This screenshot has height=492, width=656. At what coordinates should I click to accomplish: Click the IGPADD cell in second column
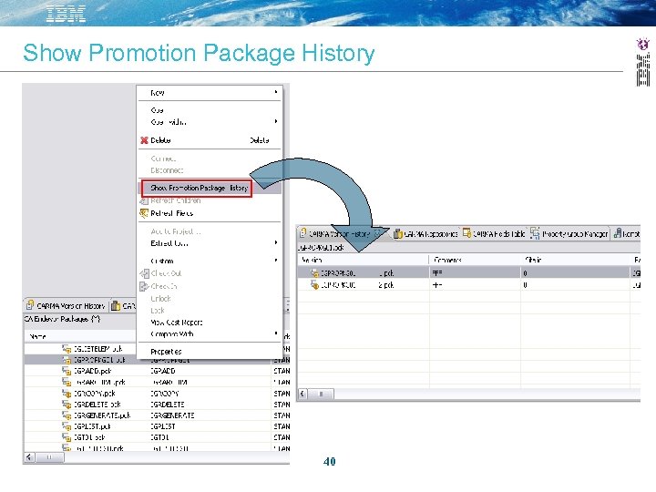[163, 371]
